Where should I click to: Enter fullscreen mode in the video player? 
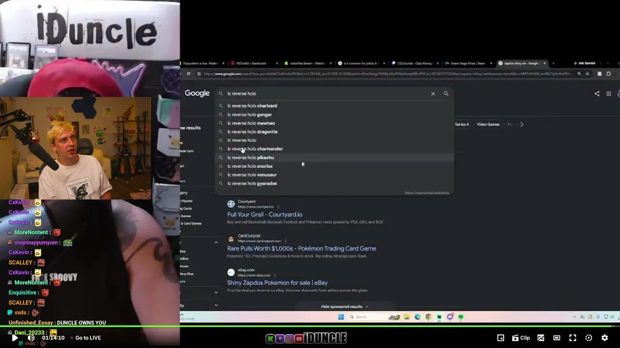click(573, 338)
